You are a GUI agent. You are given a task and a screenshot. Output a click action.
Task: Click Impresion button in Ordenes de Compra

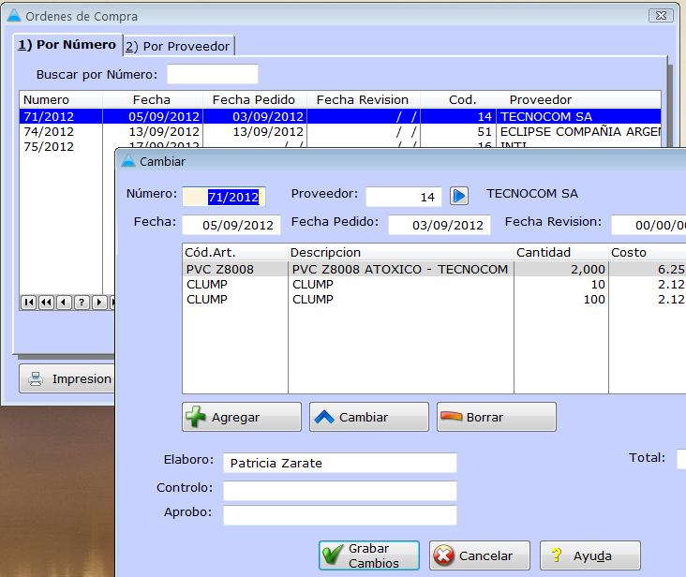tap(67, 378)
